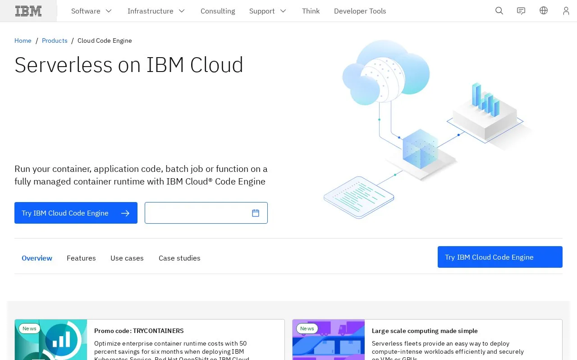Switch to the Features tab
Screen dimensions: 577x360
pyautogui.click(x=81, y=258)
